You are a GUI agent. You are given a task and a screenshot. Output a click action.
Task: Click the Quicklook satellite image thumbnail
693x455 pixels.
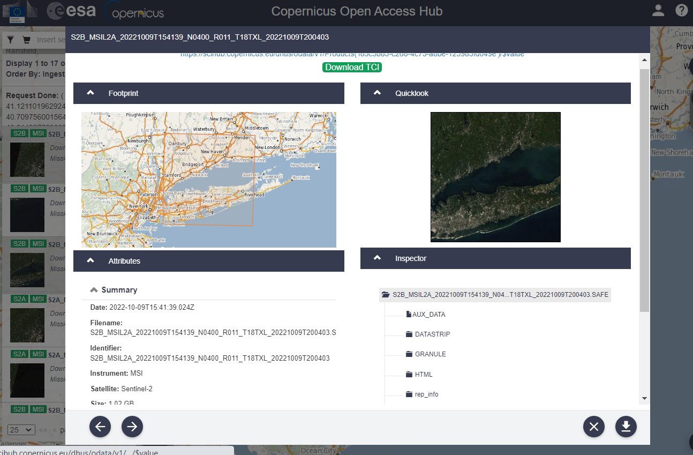(495, 177)
